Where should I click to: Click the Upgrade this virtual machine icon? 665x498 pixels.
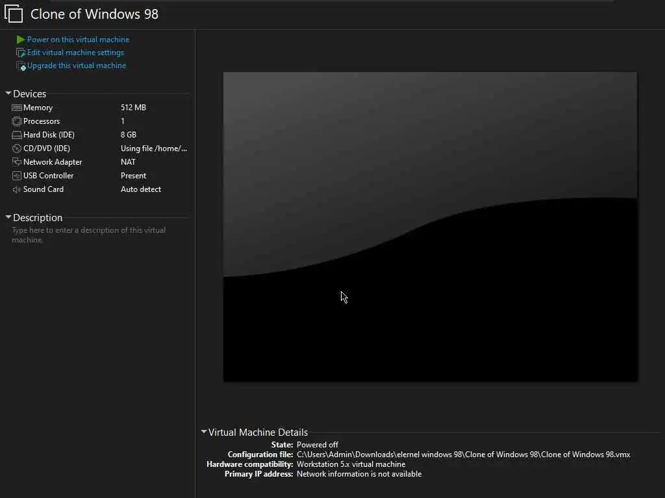[x=21, y=65]
